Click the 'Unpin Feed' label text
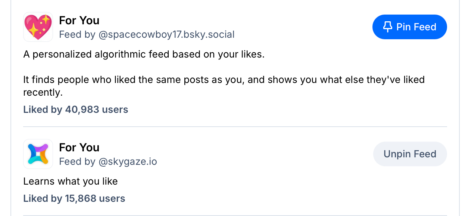462x216 pixels. 410,154
